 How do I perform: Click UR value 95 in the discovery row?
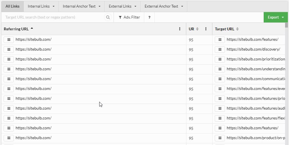tap(191, 50)
